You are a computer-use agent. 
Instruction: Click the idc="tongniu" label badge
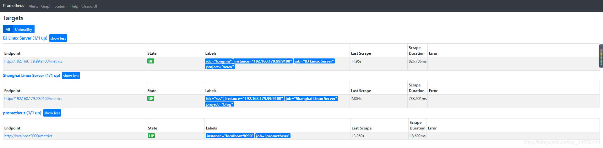219,61
